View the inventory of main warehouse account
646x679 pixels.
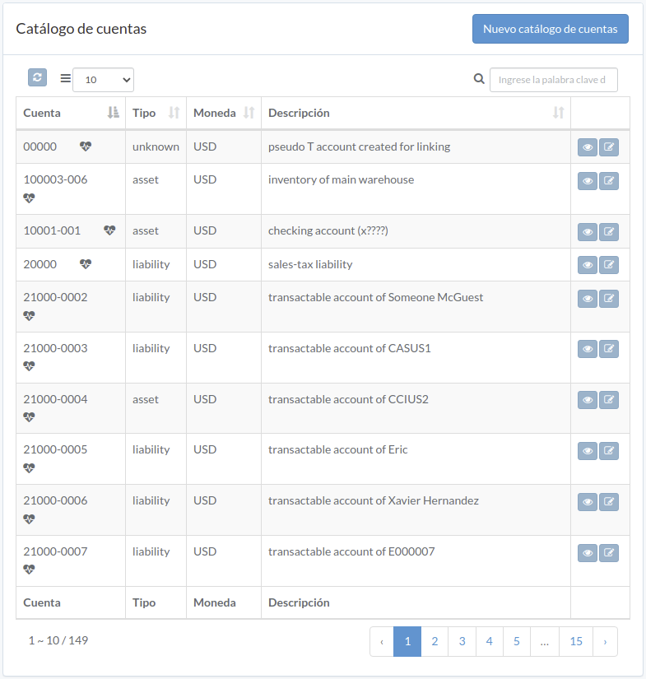588,181
